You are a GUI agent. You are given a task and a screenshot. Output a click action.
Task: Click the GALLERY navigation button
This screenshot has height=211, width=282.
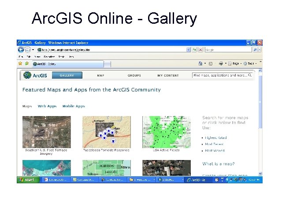pos(67,75)
